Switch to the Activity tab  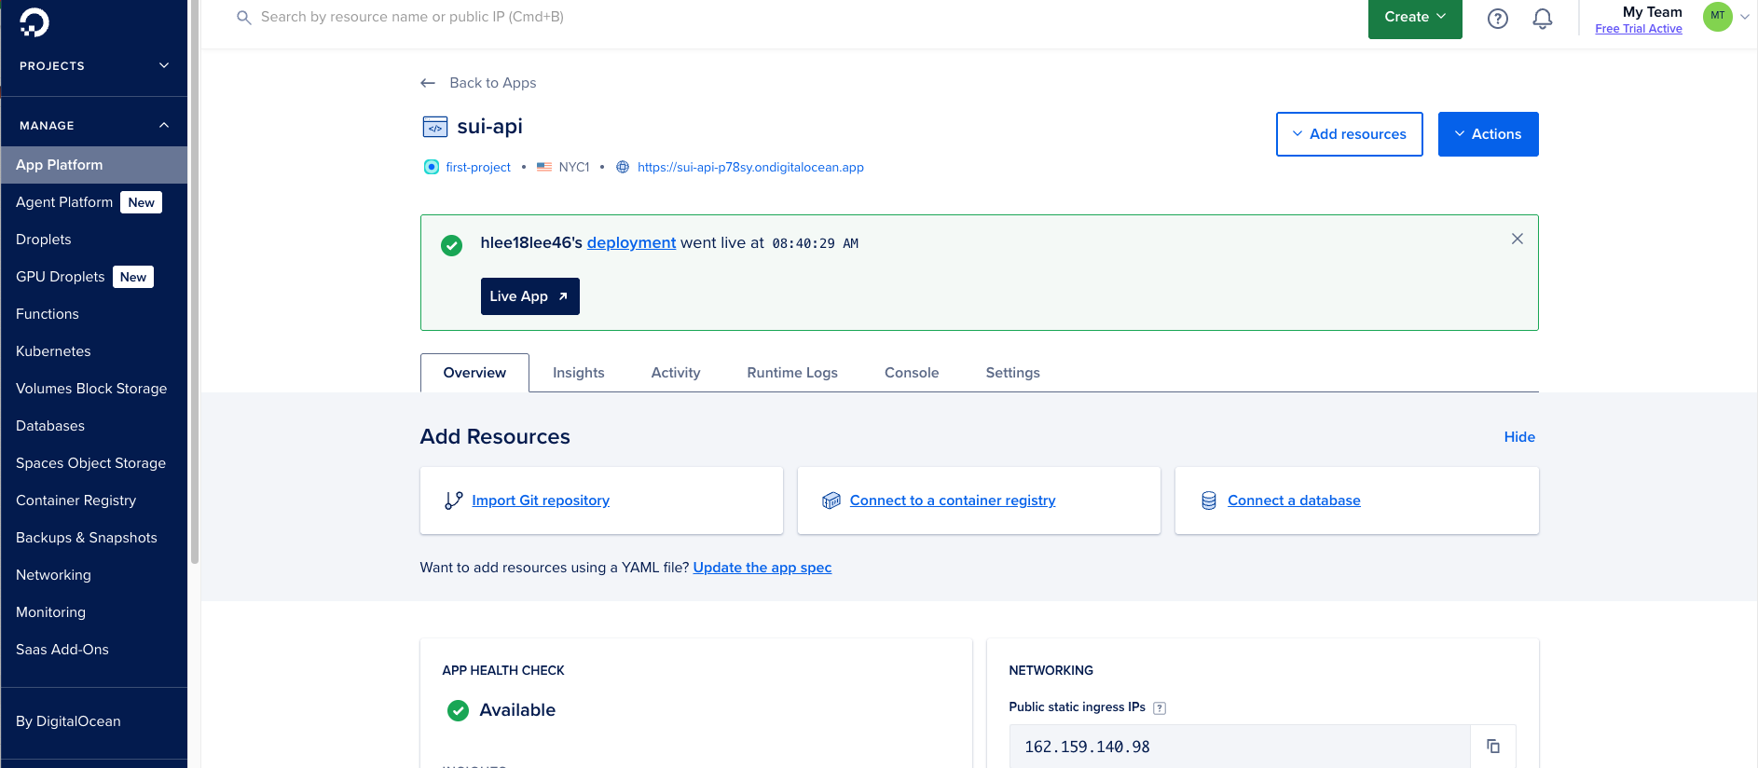(x=676, y=373)
